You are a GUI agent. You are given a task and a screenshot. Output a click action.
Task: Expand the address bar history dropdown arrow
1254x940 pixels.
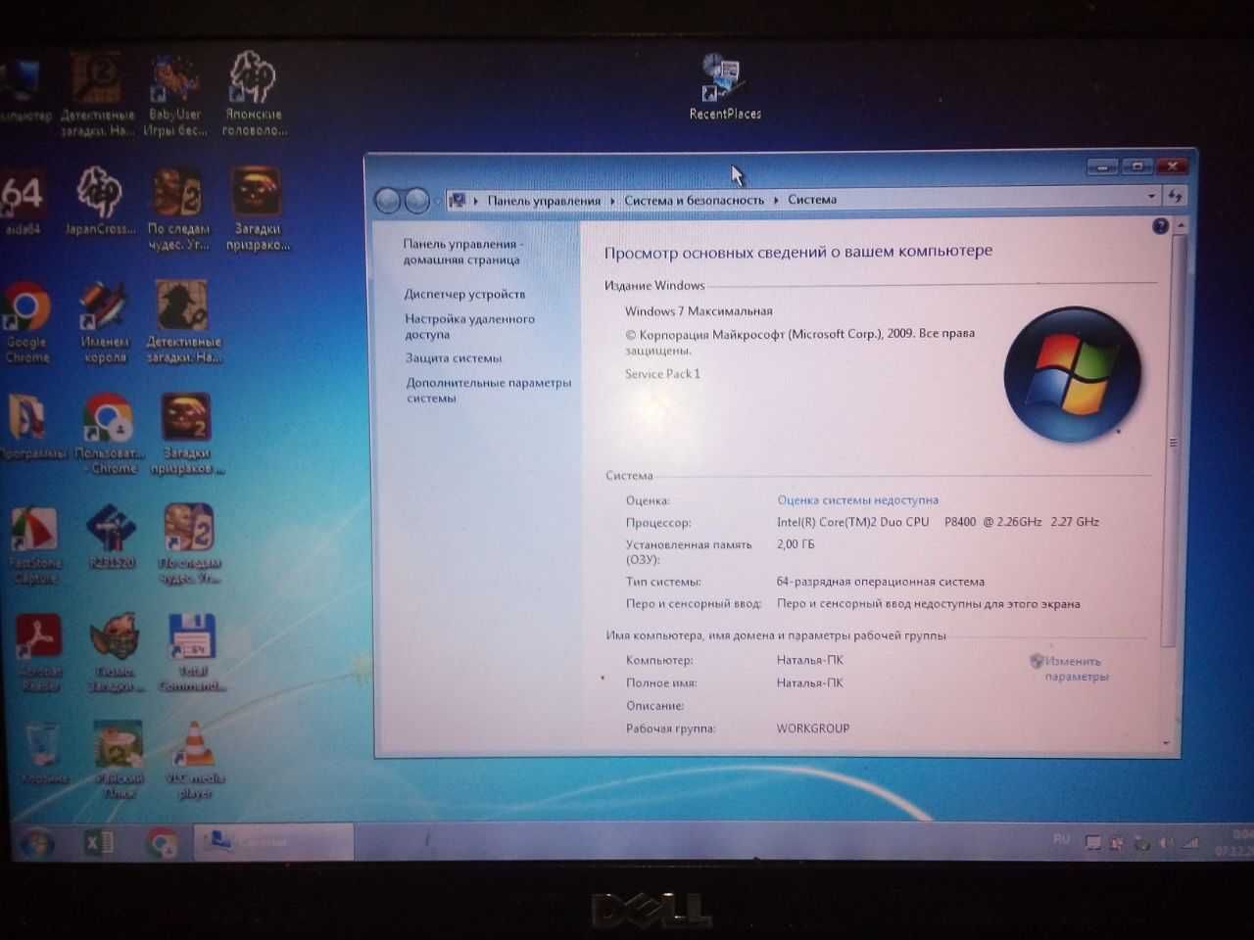1151,197
